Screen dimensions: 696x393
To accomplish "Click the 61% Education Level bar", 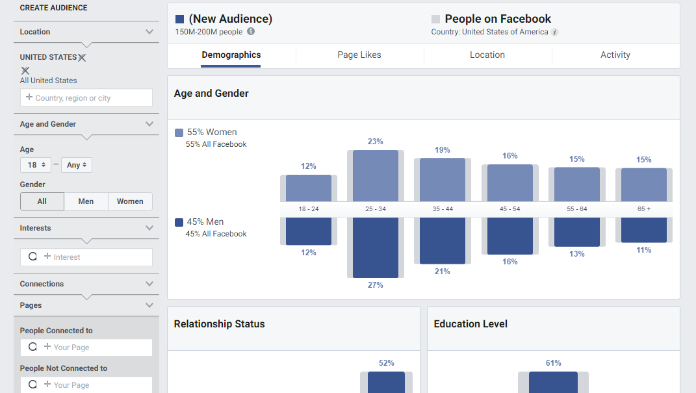I will click(554, 383).
